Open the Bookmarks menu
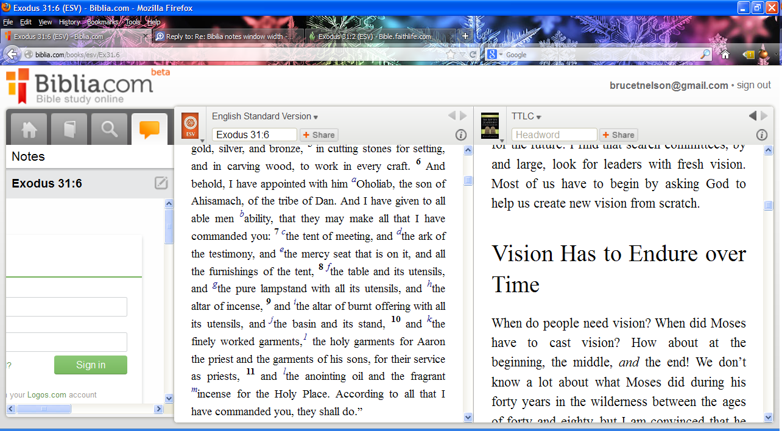Screen dimensions: 782x431 tap(103, 22)
